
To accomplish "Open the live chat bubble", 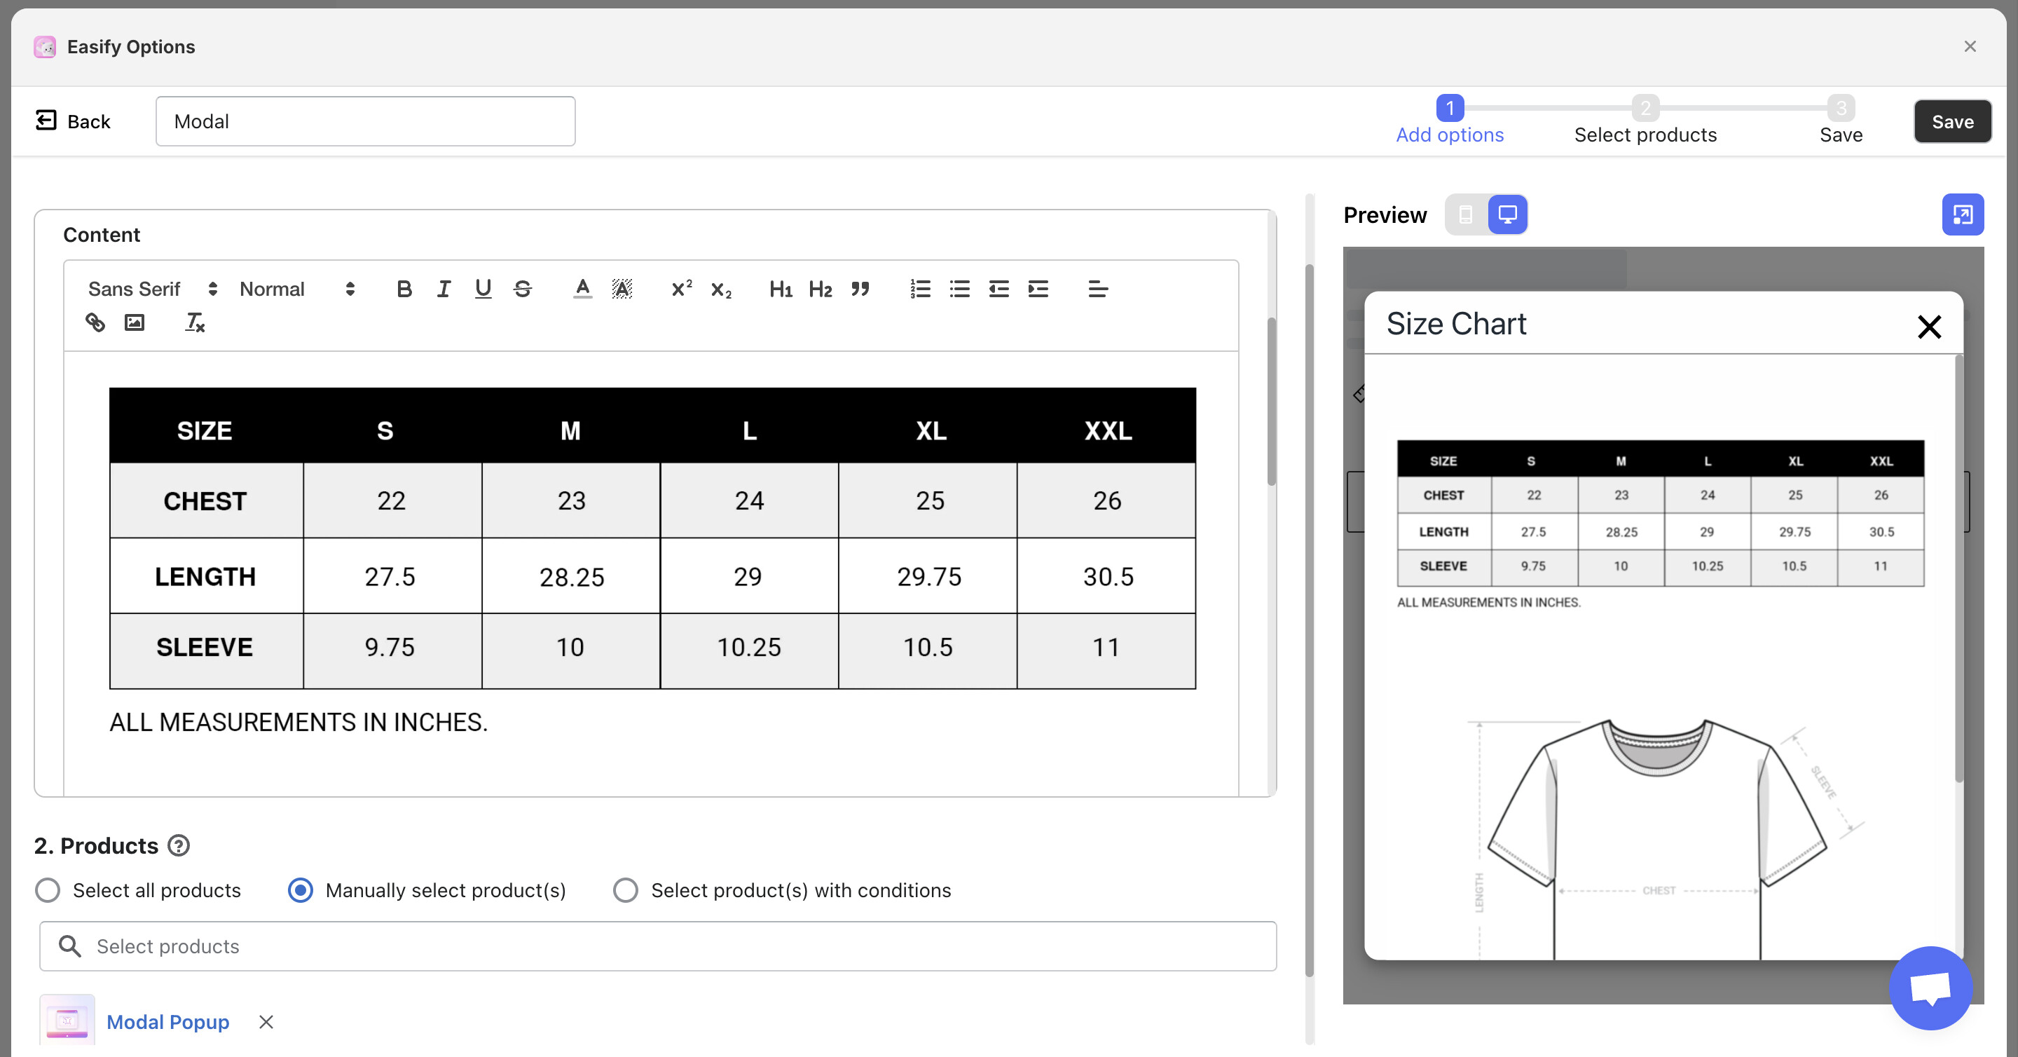I will [x=1930, y=988].
